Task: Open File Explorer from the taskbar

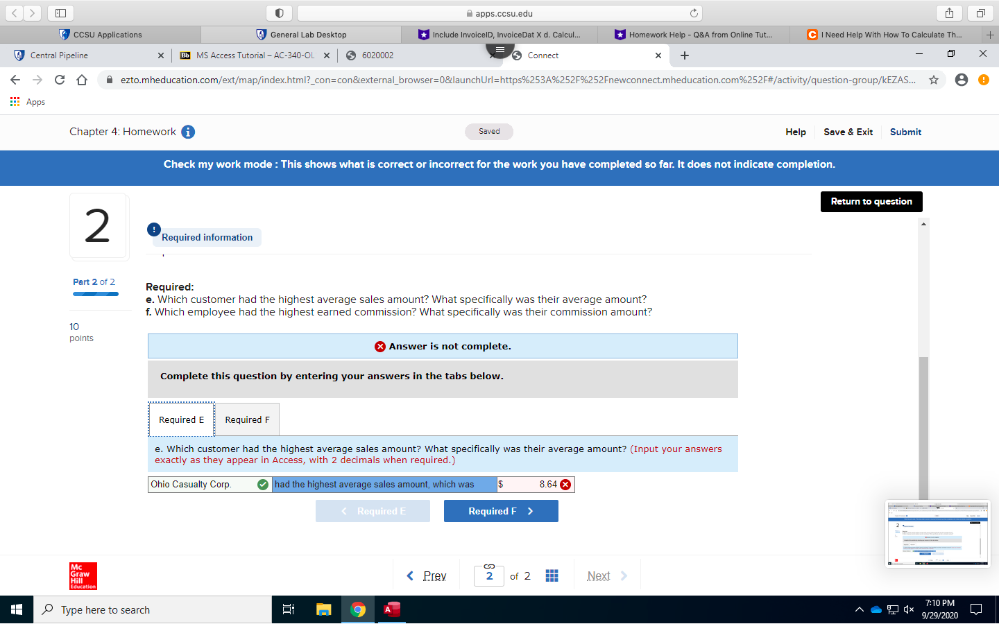Action: tap(323, 609)
